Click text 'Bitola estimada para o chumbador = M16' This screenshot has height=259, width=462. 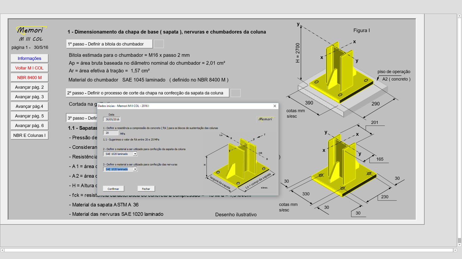tap(129, 55)
